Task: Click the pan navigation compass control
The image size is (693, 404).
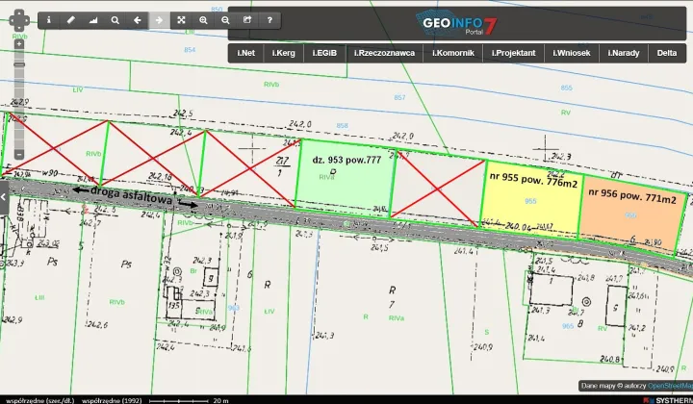Action: point(19,20)
